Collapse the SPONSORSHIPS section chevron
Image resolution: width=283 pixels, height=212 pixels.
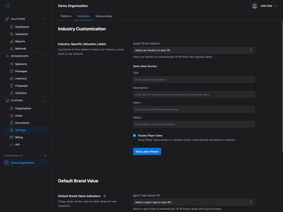tap(45, 56)
